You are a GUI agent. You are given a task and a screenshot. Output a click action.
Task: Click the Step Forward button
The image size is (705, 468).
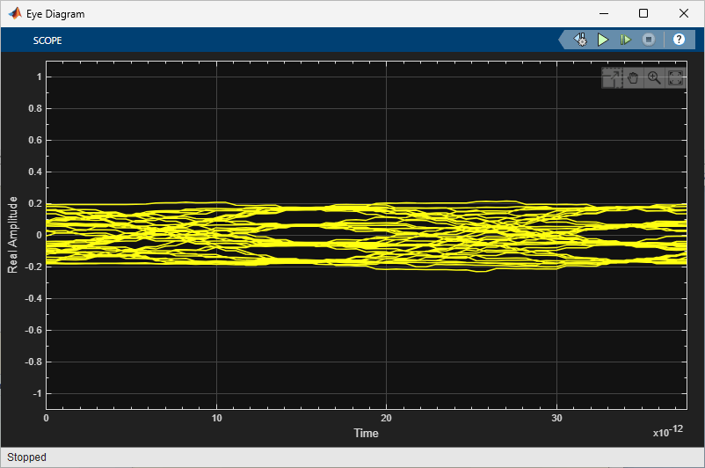tap(625, 40)
